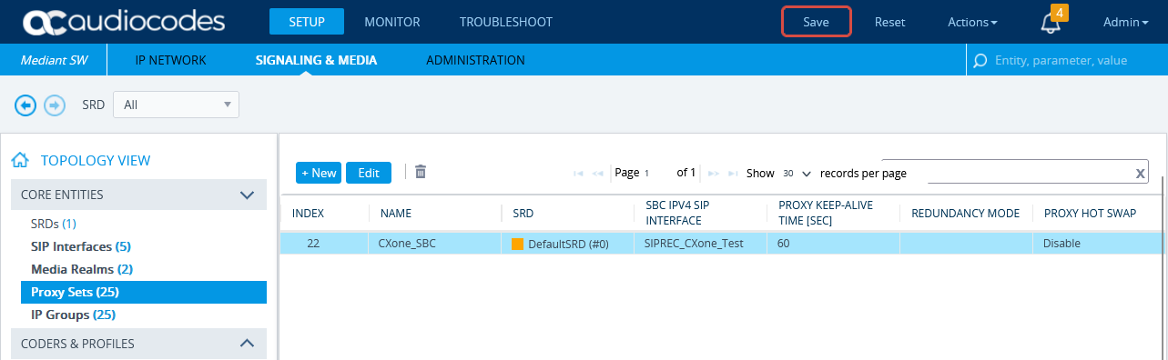
Task: Open Topology View home icon
Action: 20,161
